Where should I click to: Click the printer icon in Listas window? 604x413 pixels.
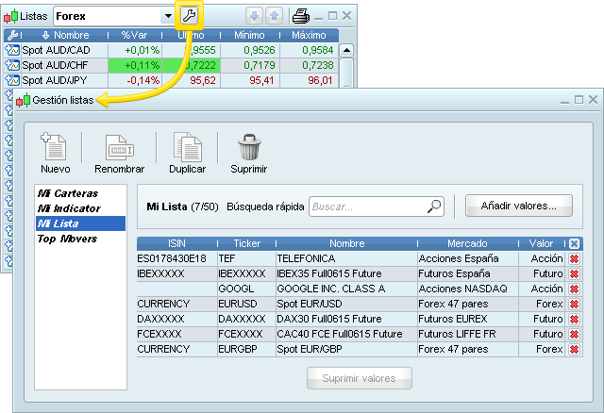pos(300,16)
